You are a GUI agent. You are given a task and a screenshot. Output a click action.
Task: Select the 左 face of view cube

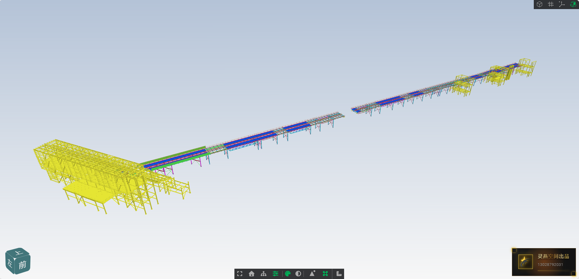tap(10, 264)
